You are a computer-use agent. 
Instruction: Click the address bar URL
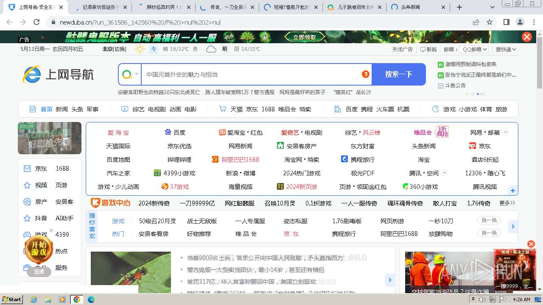(x=140, y=22)
